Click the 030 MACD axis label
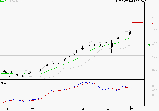Screen dimensions: 159x111 (155, 86)
